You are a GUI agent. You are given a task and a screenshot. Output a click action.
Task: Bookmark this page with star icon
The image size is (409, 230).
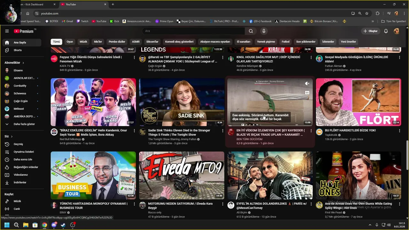[x=367, y=13]
